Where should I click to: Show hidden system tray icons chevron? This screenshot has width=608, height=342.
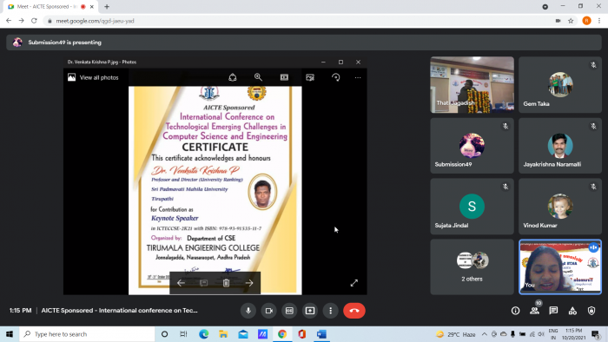(x=485, y=334)
